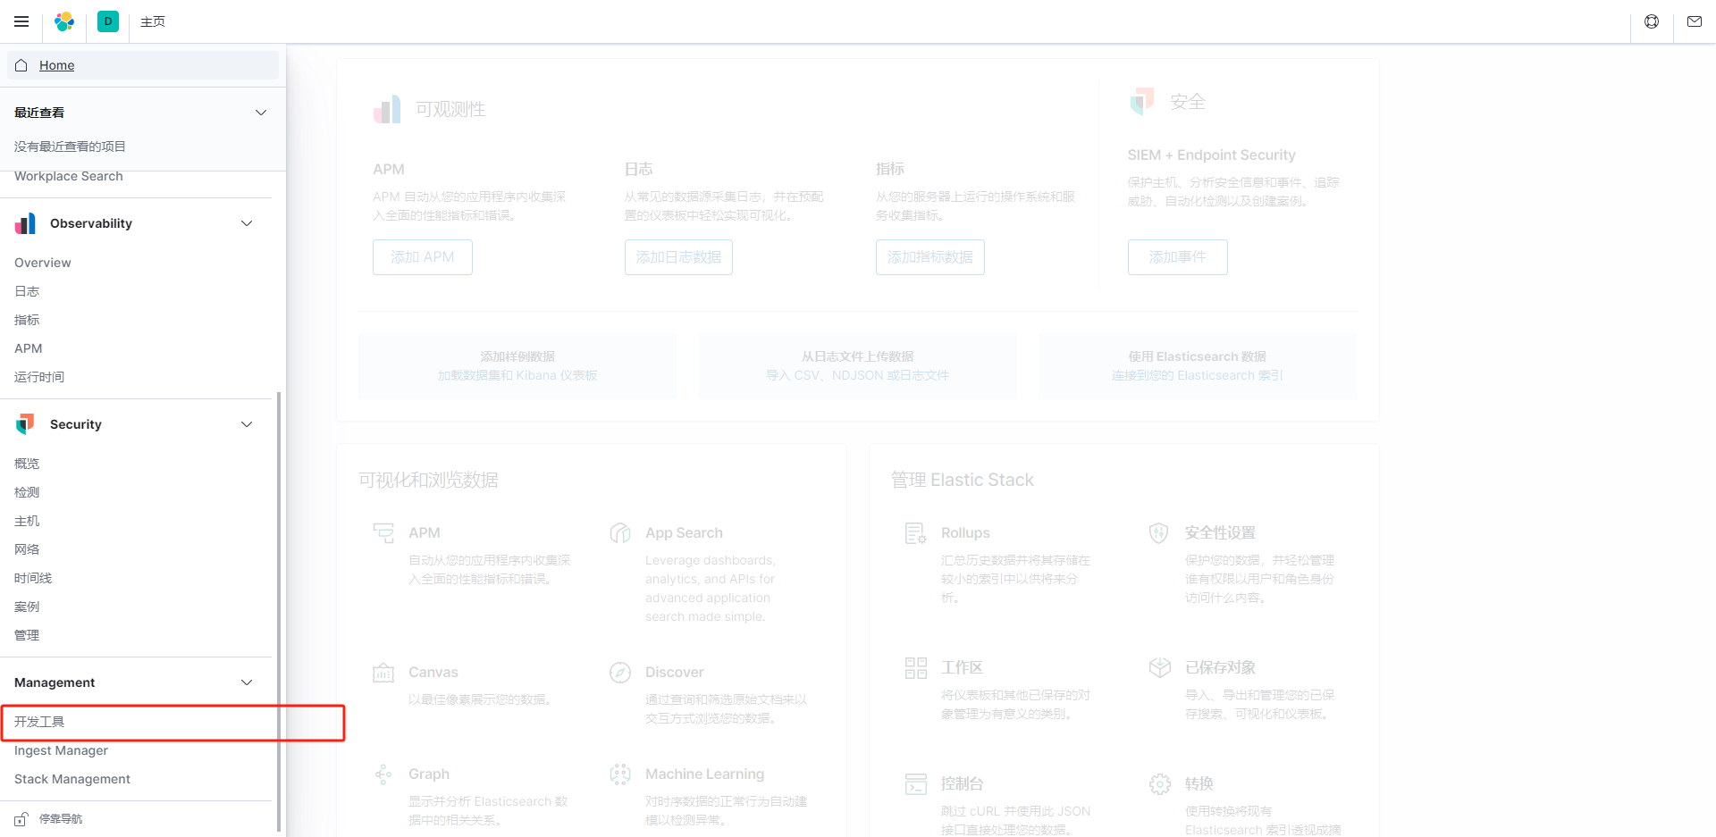Collapse the Observability nav group
The height and width of the screenshot is (837, 1716).
(247, 223)
